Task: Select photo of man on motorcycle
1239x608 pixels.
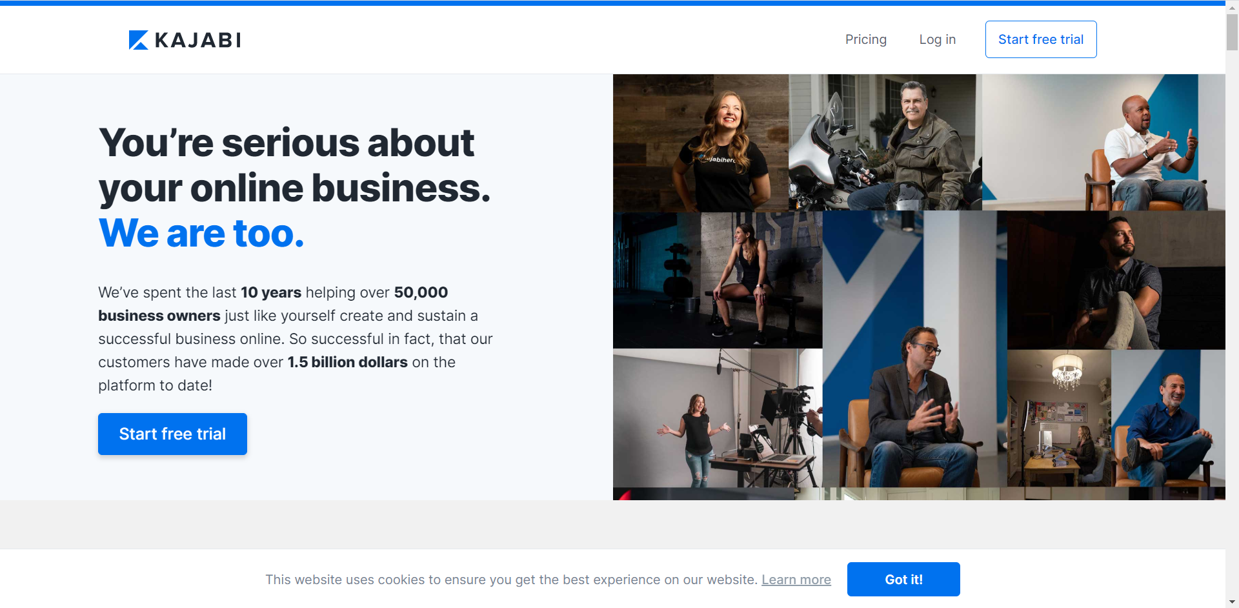Action: 885,142
